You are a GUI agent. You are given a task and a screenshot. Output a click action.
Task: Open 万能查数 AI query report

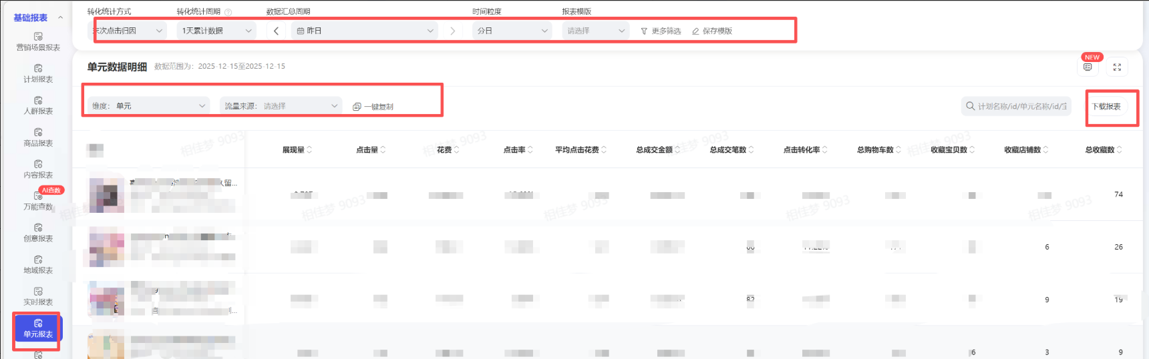(38, 201)
